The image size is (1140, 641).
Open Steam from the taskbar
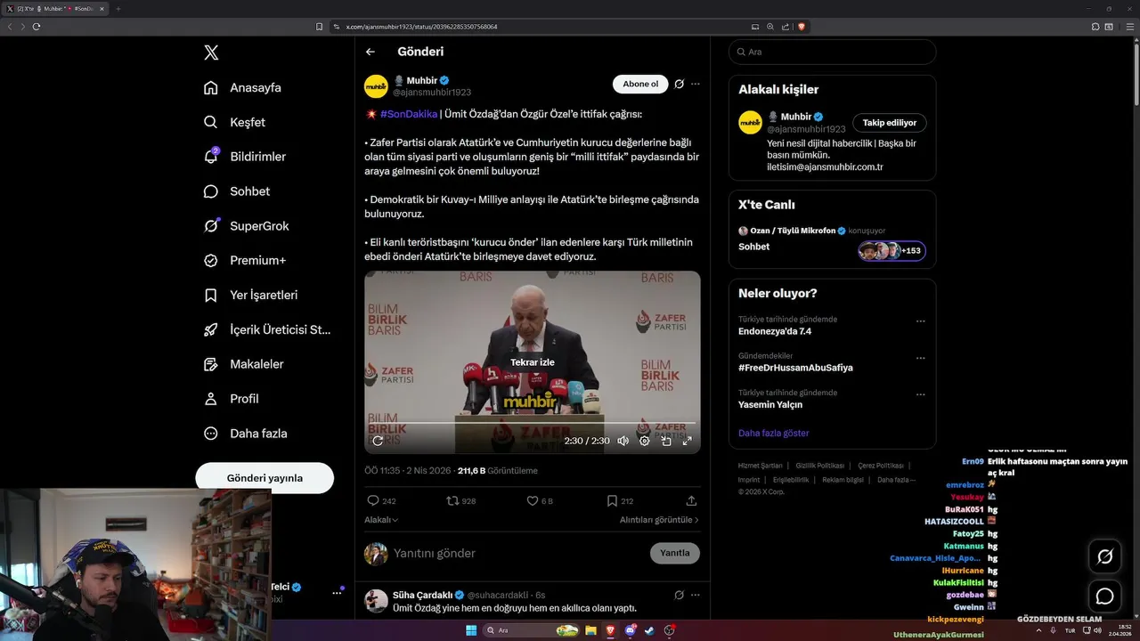[x=649, y=630]
